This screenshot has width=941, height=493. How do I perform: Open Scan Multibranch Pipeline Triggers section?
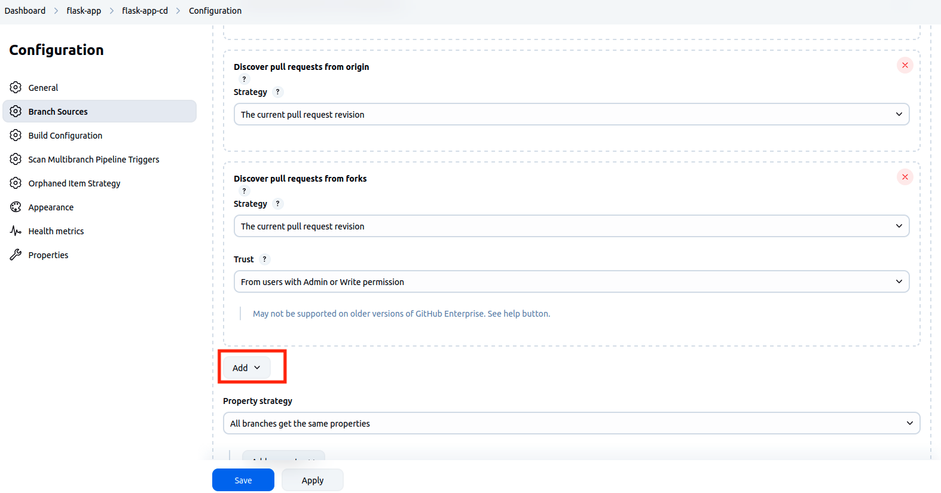(x=93, y=160)
